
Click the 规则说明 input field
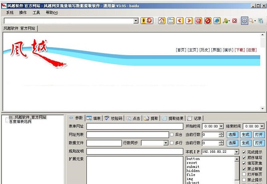135,151
